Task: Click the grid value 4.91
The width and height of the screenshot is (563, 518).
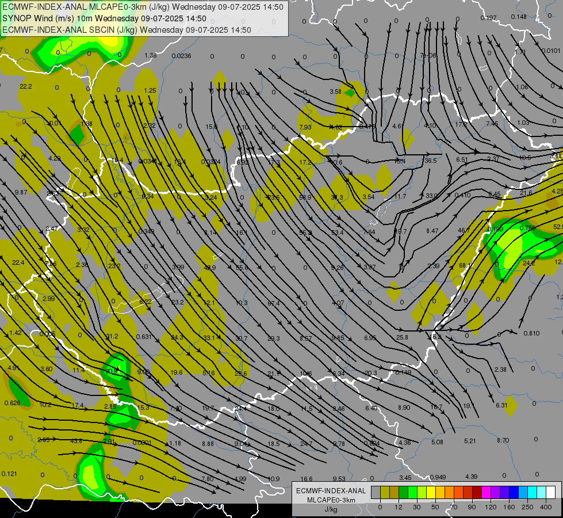Action: pos(13,367)
